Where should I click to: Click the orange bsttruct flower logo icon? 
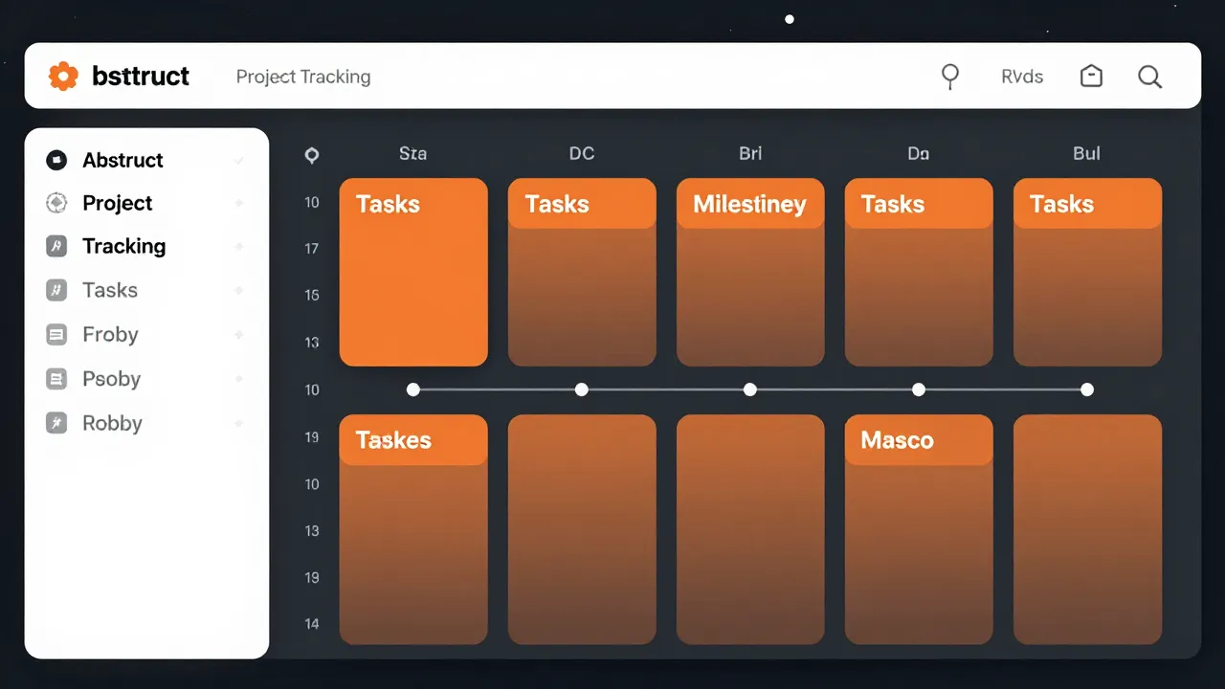click(63, 76)
